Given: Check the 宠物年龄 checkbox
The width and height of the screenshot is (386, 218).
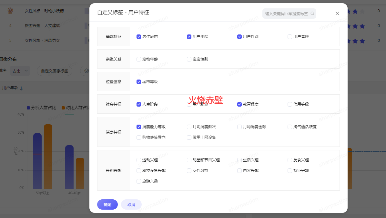Looking at the screenshot, I should pos(138,59).
